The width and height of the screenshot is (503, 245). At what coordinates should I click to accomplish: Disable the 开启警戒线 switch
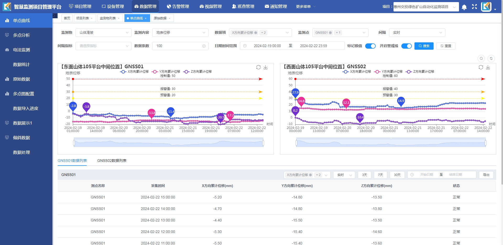click(x=406, y=46)
